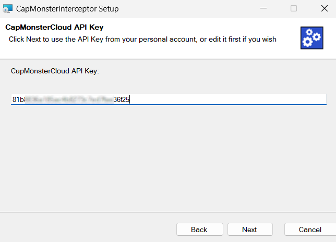The height and width of the screenshot is (242, 336).
Task: Click the blue gears icon in header
Action: pos(311,39)
